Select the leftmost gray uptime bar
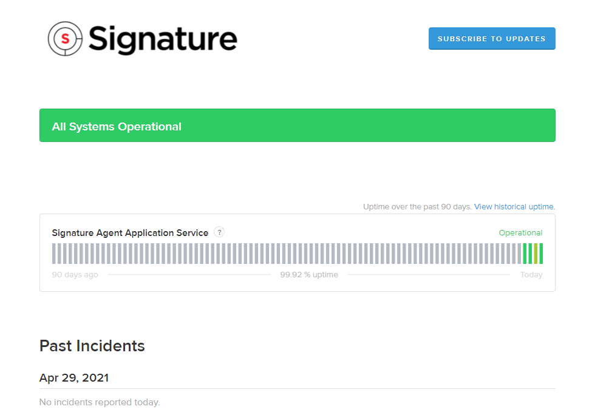 (54, 254)
